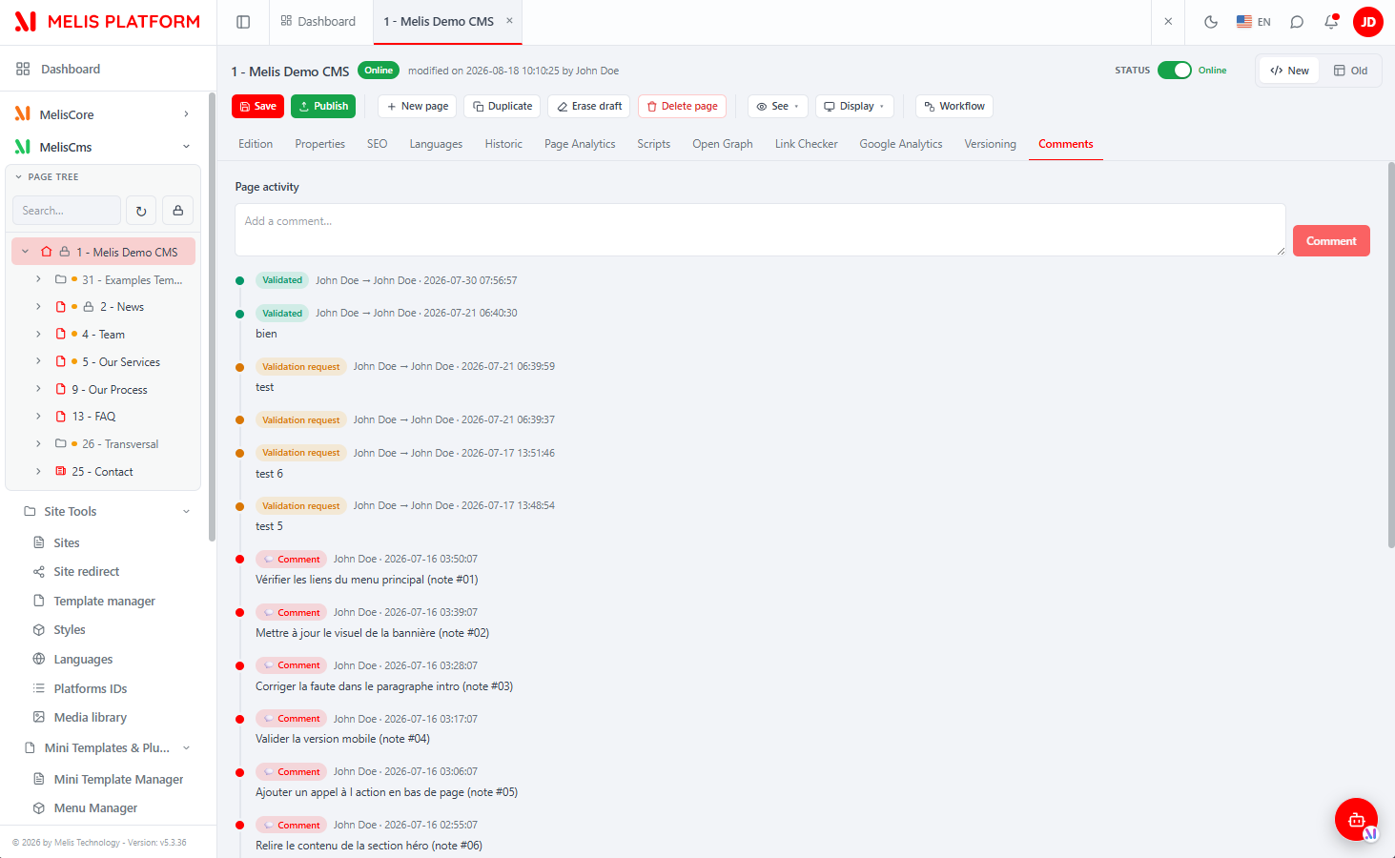This screenshot has width=1395, height=858.
Task: Open the EN language selector
Action: [1253, 22]
